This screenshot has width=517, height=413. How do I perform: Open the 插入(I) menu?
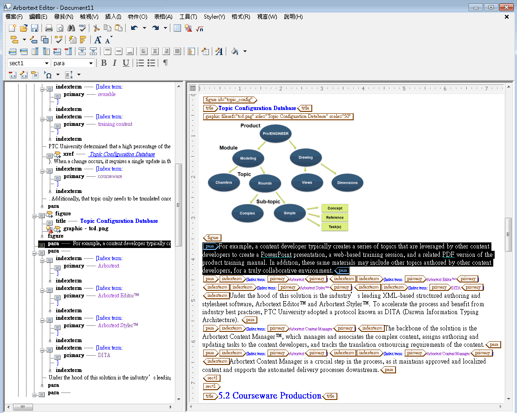point(113,16)
